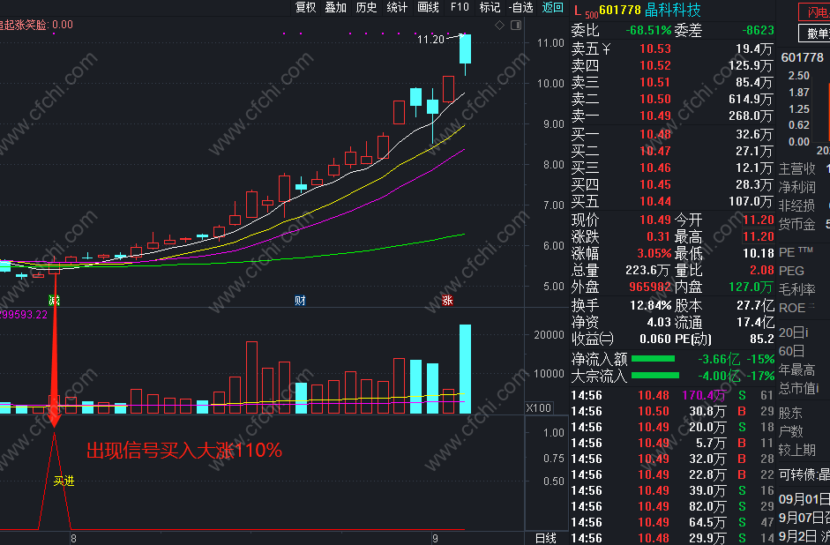
Task: Select the 14:56 tick with 30.8万 volume
Action: coord(672,411)
